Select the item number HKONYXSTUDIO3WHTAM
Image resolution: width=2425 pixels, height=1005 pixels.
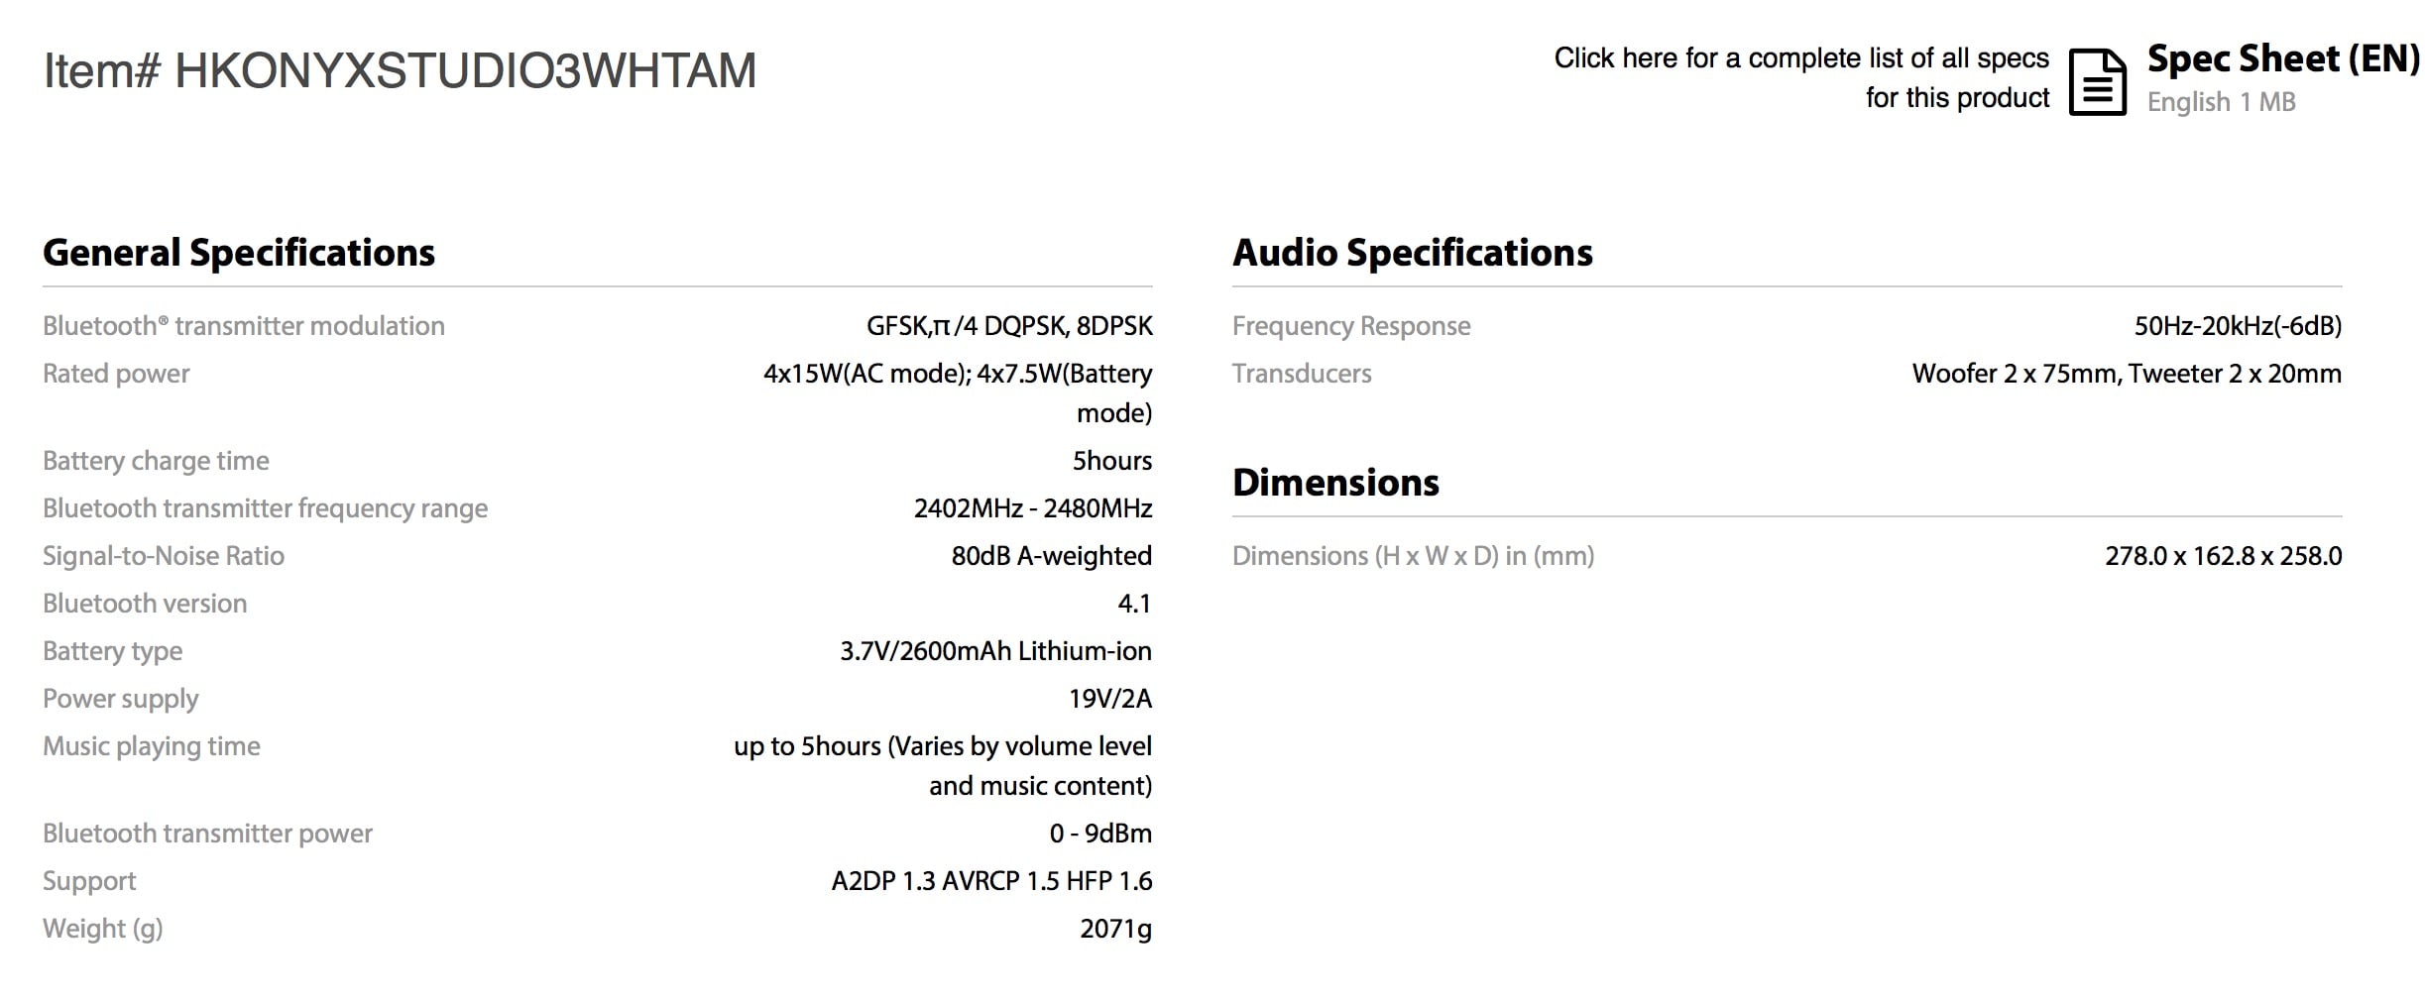click(x=397, y=69)
